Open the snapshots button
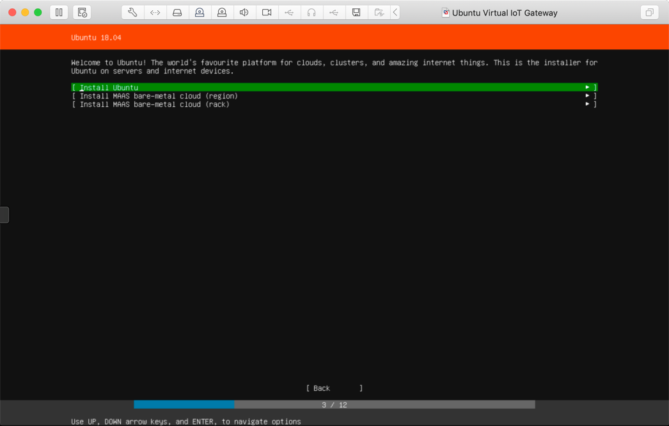 (x=82, y=12)
